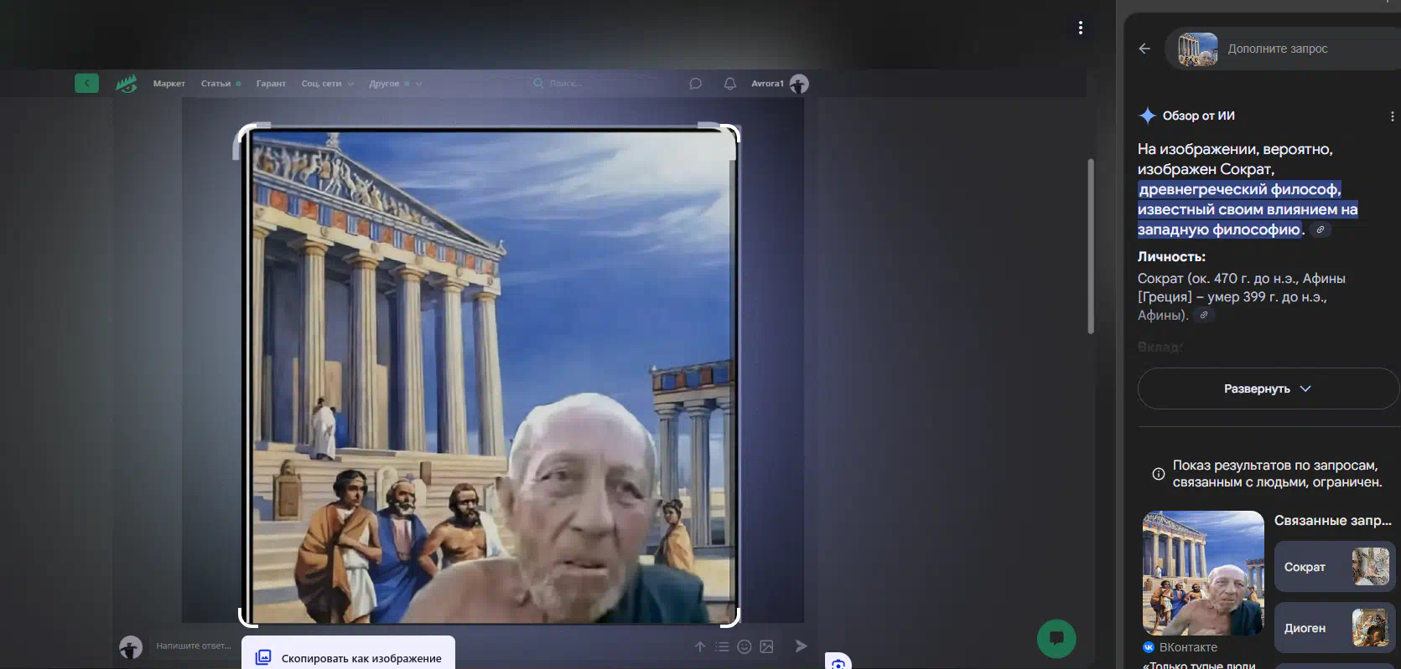Expand the Соц. сети dropdown

click(x=328, y=84)
